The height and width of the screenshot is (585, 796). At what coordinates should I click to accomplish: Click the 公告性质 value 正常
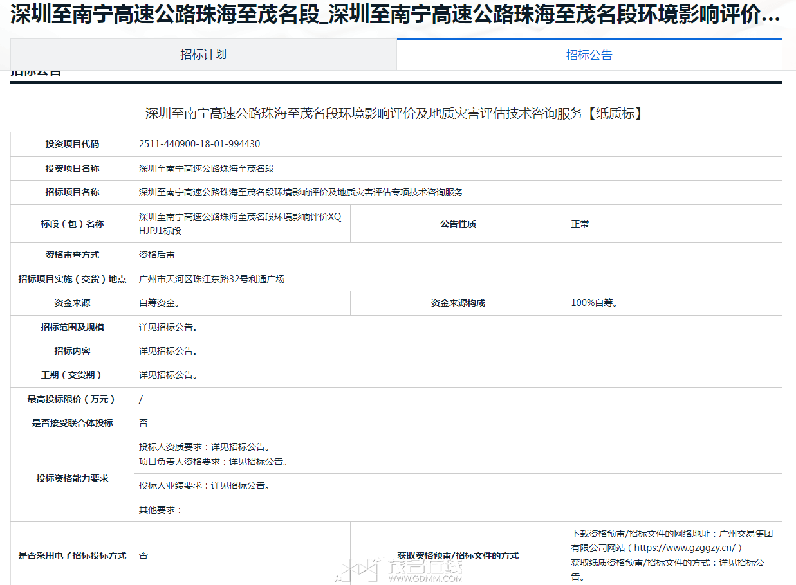[x=580, y=224]
